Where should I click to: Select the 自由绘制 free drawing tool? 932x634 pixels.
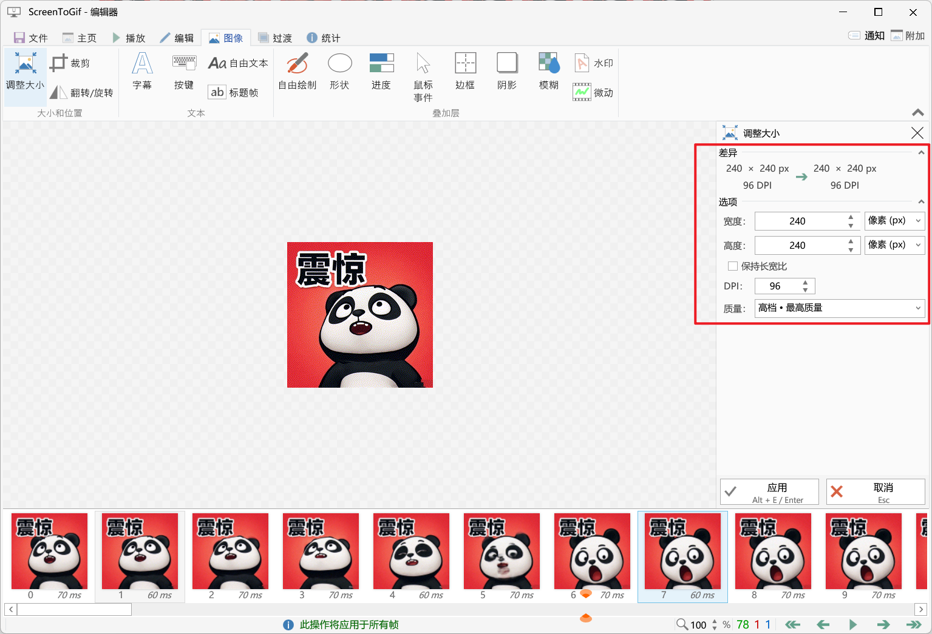pyautogui.click(x=298, y=72)
